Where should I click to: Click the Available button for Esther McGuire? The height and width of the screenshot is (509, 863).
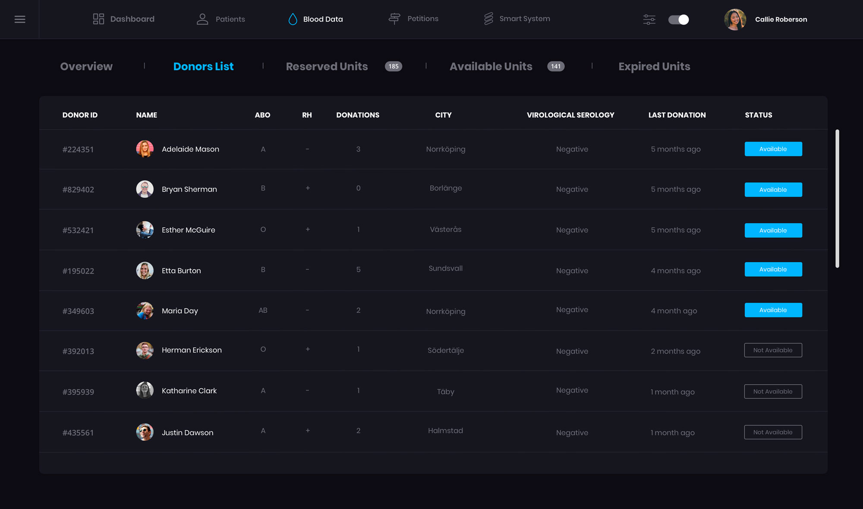click(x=773, y=231)
